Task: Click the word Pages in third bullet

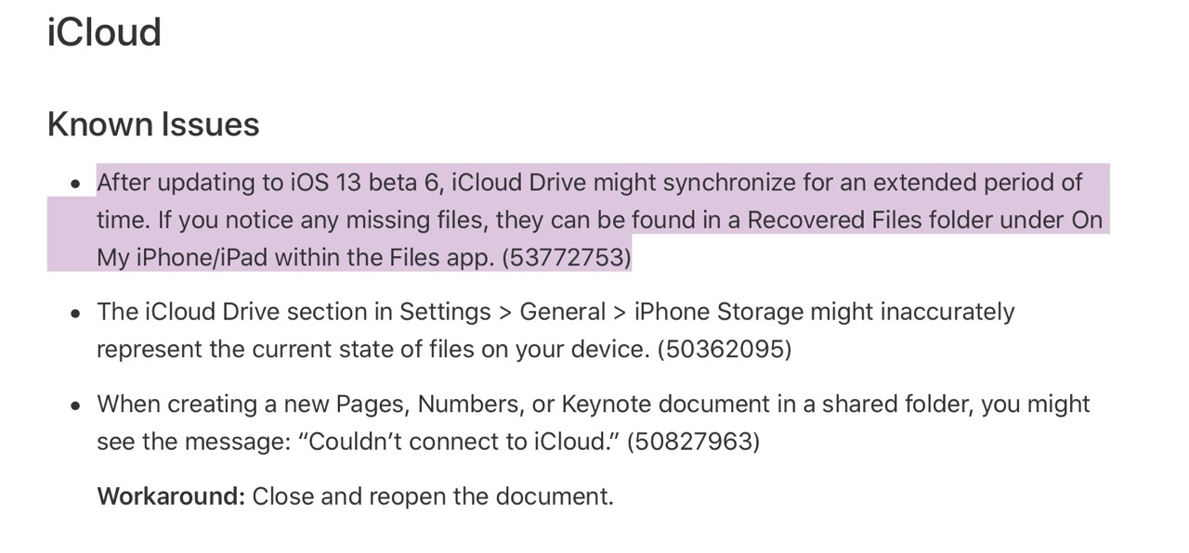Action: [x=372, y=405]
